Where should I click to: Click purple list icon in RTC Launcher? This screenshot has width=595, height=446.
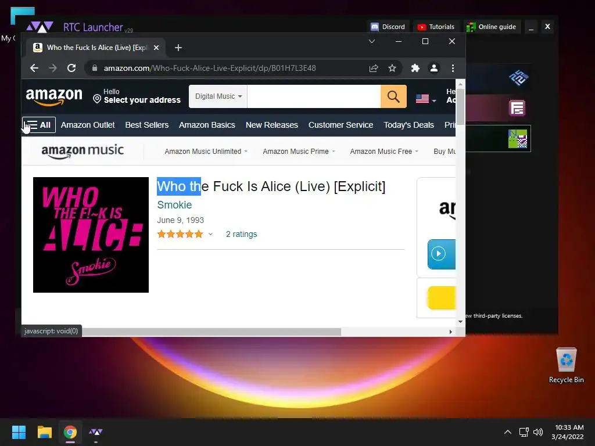point(517,108)
